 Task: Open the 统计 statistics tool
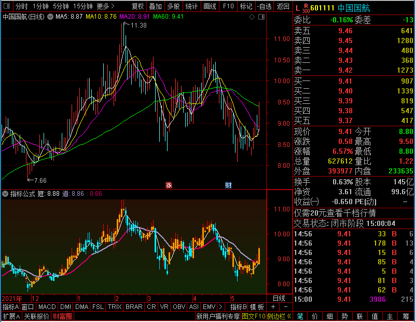pos(191,6)
